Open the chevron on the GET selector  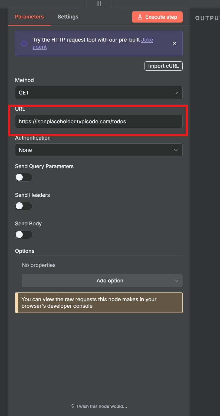pyautogui.click(x=176, y=93)
